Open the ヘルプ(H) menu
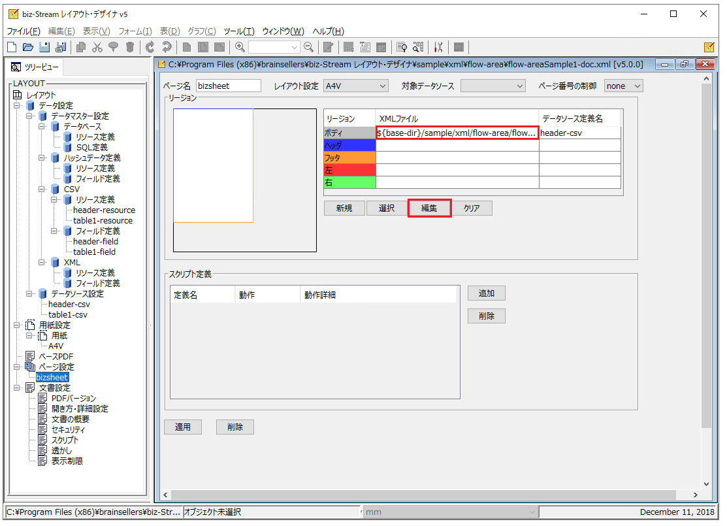The height and width of the screenshot is (526, 727). [329, 31]
